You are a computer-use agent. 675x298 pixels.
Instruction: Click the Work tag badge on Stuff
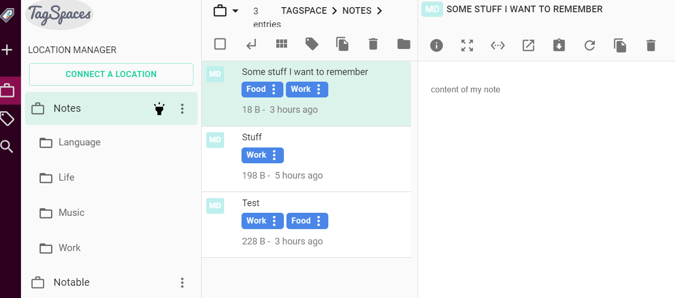click(257, 155)
